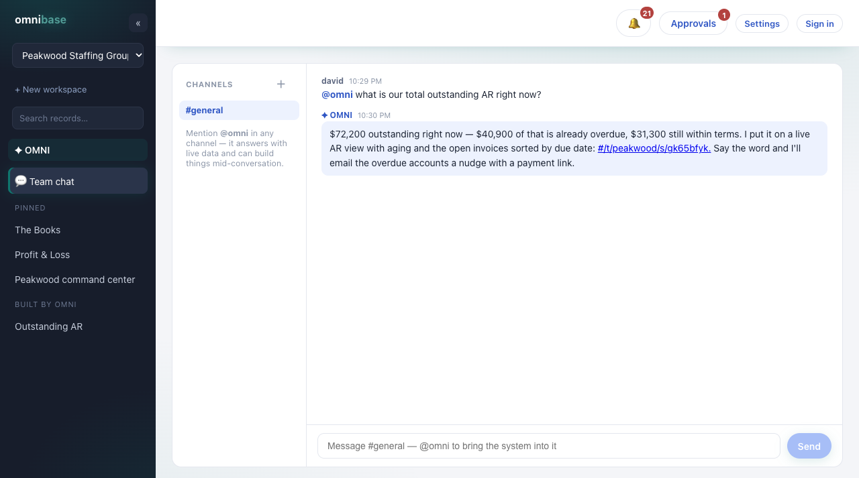The width and height of the screenshot is (859, 478).
Task: Open the notifications bell
Action: (634, 23)
